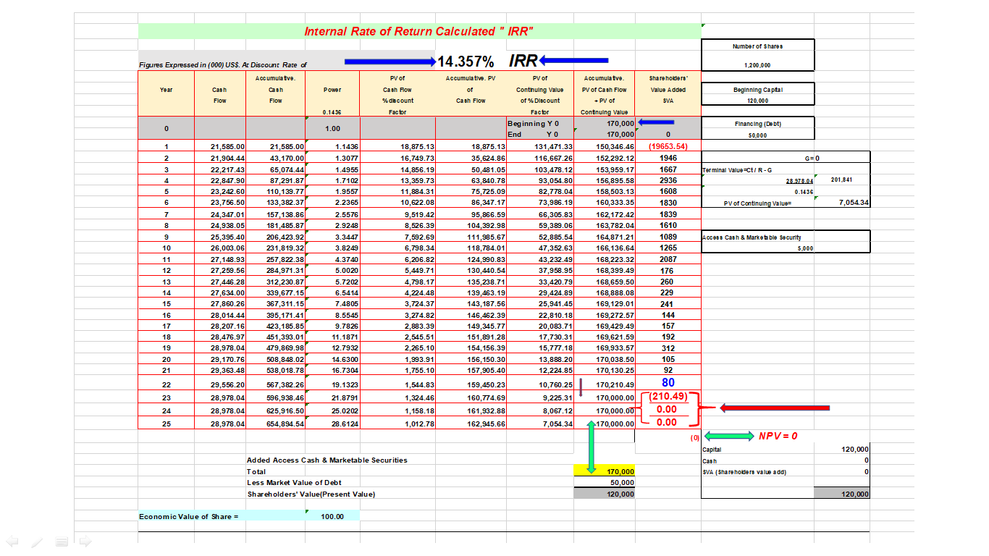Click 'Added Access Cash & Marketable Securities' row
This screenshot has width=989, height=556.
coord(327,460)
